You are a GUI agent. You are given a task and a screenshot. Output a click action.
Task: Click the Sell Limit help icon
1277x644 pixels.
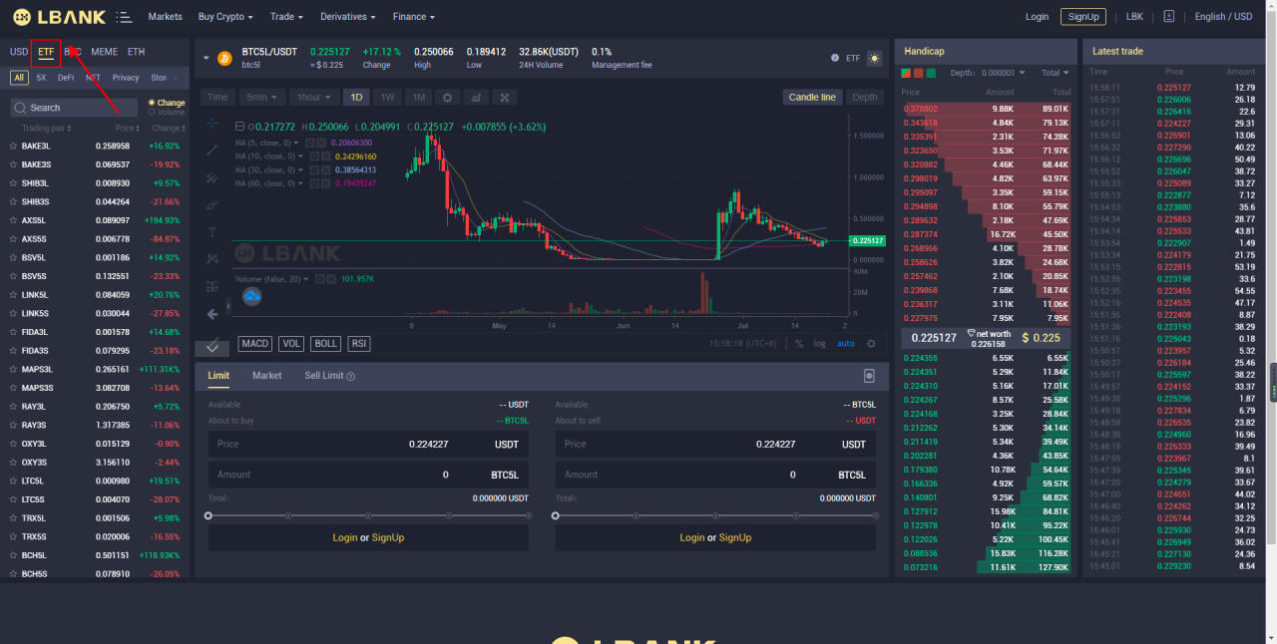click(x=350, y=376)
